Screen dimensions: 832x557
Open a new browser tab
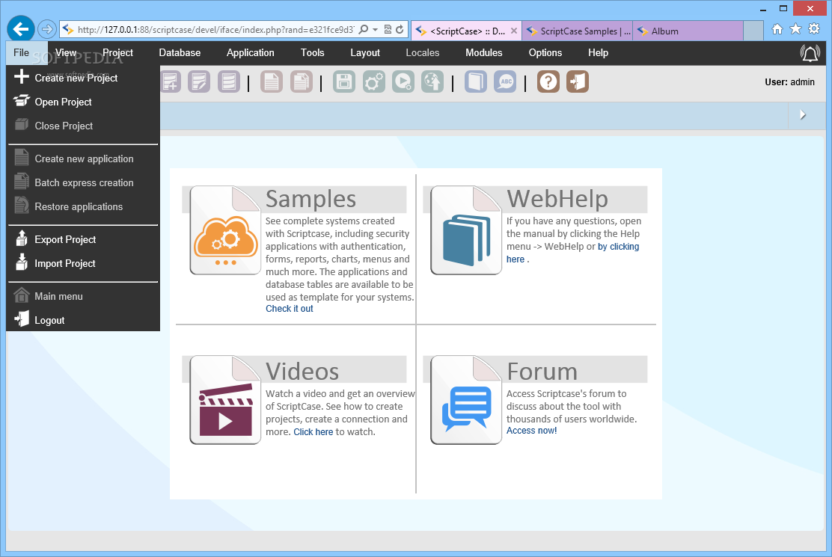[x=753, y=31]
